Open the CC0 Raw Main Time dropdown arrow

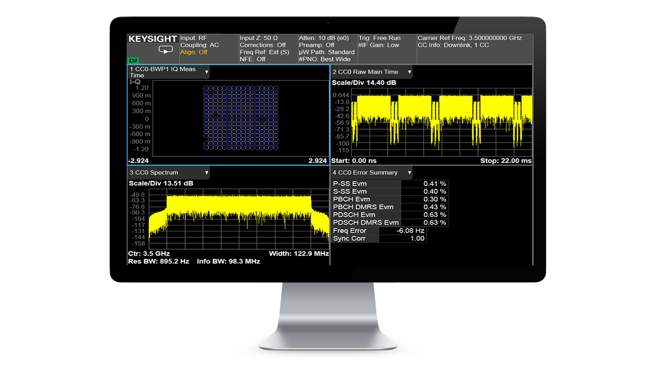click(x=409, y=72)
